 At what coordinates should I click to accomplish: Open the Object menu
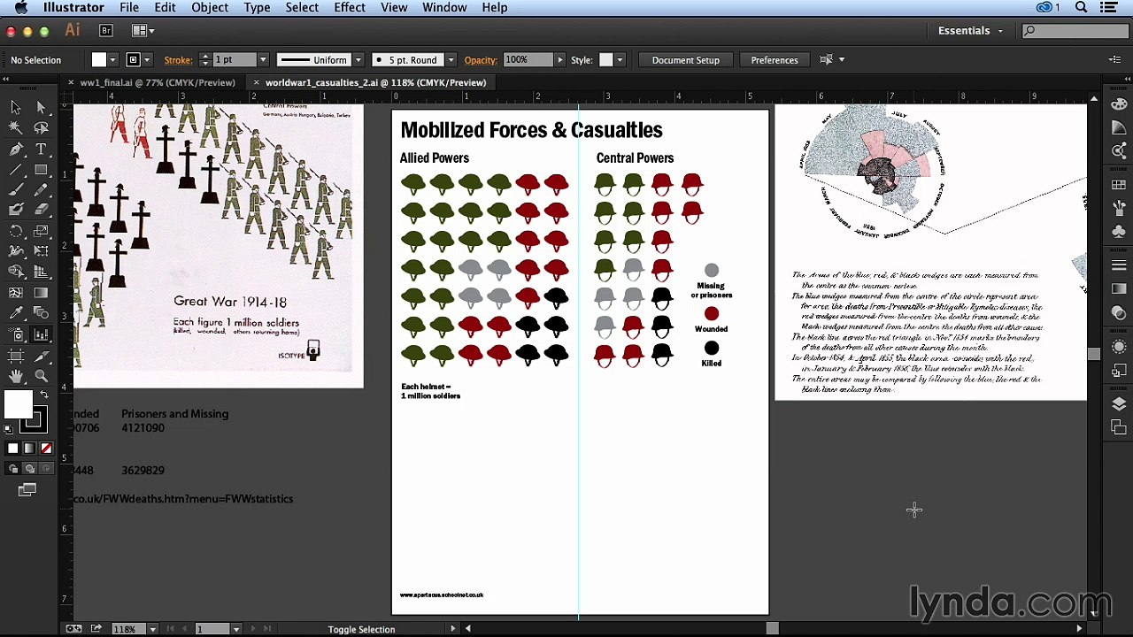pos(210,8)
